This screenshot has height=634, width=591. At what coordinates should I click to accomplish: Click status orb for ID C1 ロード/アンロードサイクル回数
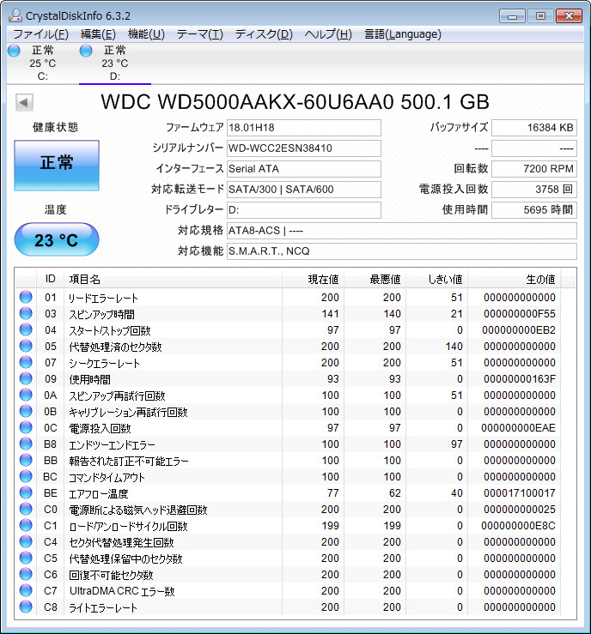(x=26, y=526)
